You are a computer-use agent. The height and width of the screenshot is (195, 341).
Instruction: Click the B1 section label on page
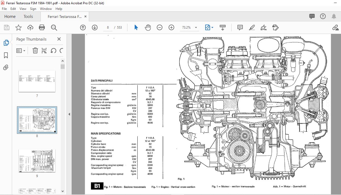[x=97, y=186]
